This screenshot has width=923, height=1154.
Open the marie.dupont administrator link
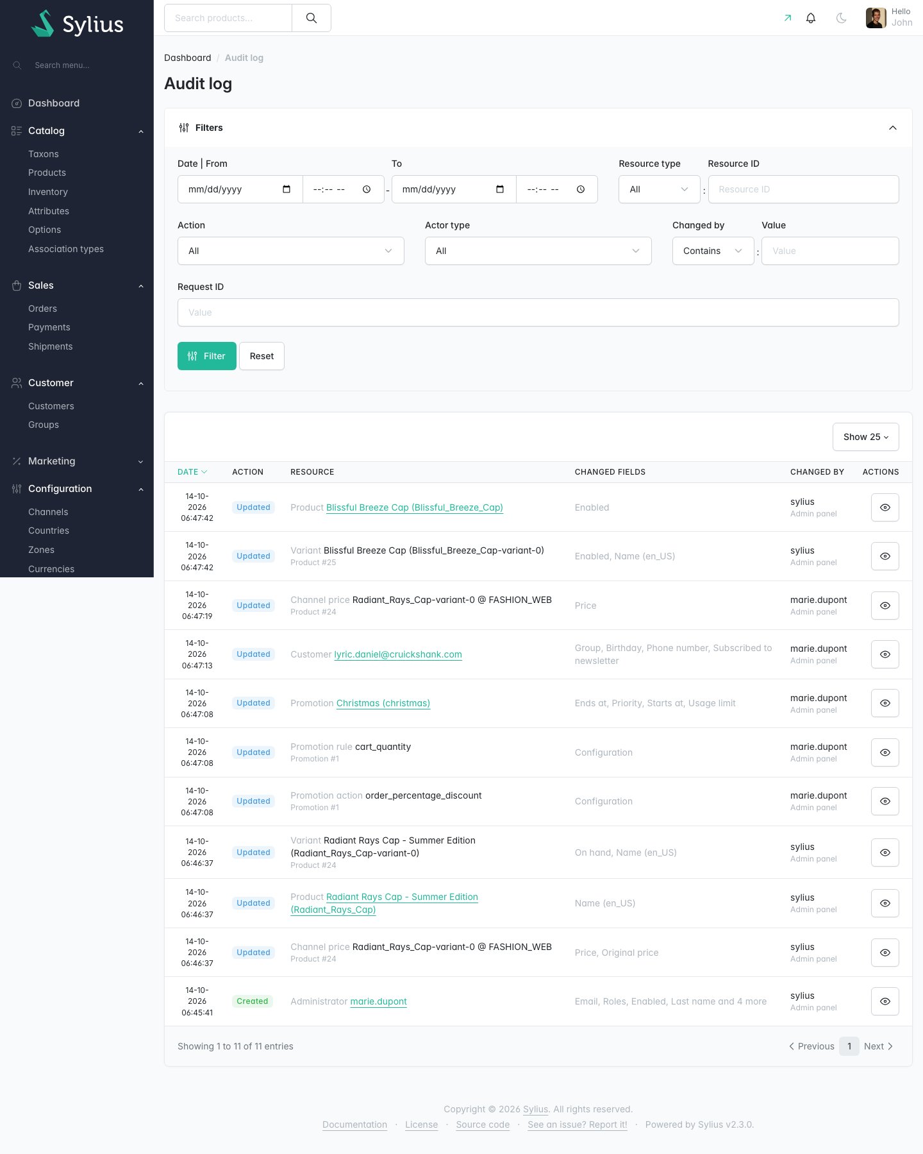click(x=378, y=1001)
